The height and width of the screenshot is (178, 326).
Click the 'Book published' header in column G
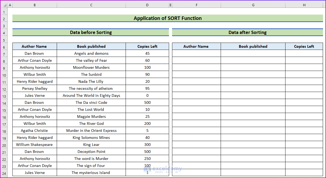pos(253,46)
